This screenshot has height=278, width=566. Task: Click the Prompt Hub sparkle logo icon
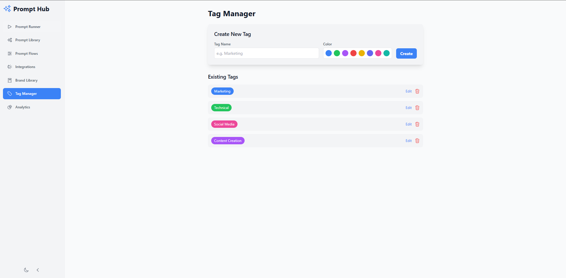[7, 9]
